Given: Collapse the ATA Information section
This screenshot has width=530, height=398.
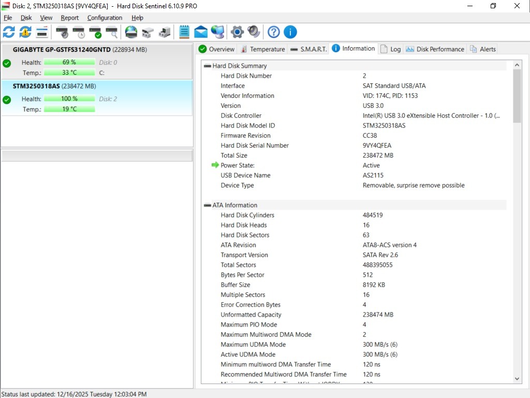Looking at the screenshot, I should (x=208, y=205).
